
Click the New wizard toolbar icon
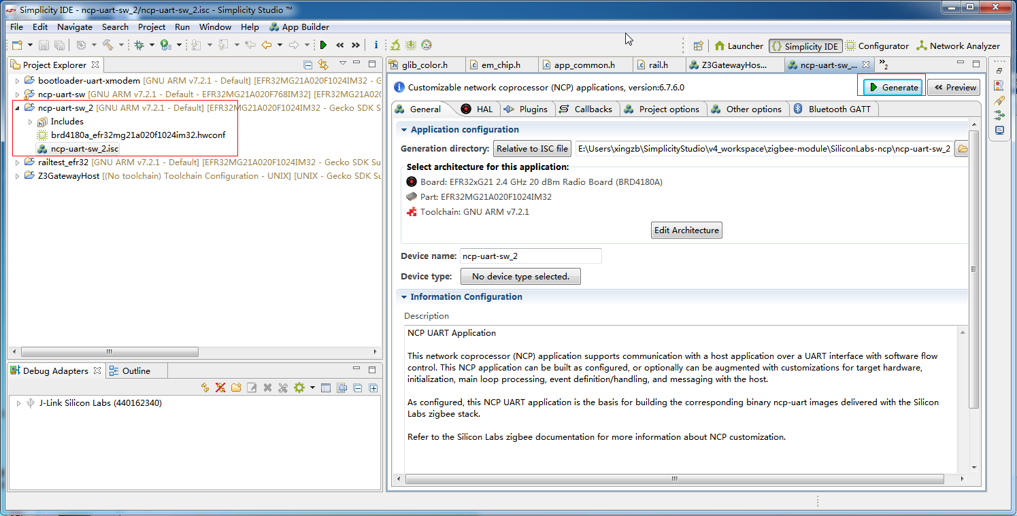[x=17, y=46]
